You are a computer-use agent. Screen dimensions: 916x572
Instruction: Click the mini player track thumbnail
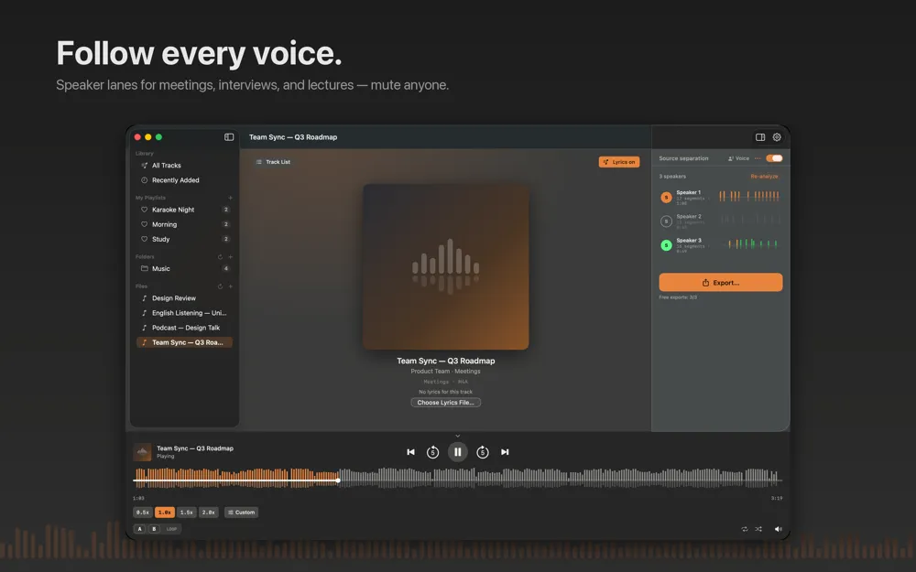[x=142, y=452]
